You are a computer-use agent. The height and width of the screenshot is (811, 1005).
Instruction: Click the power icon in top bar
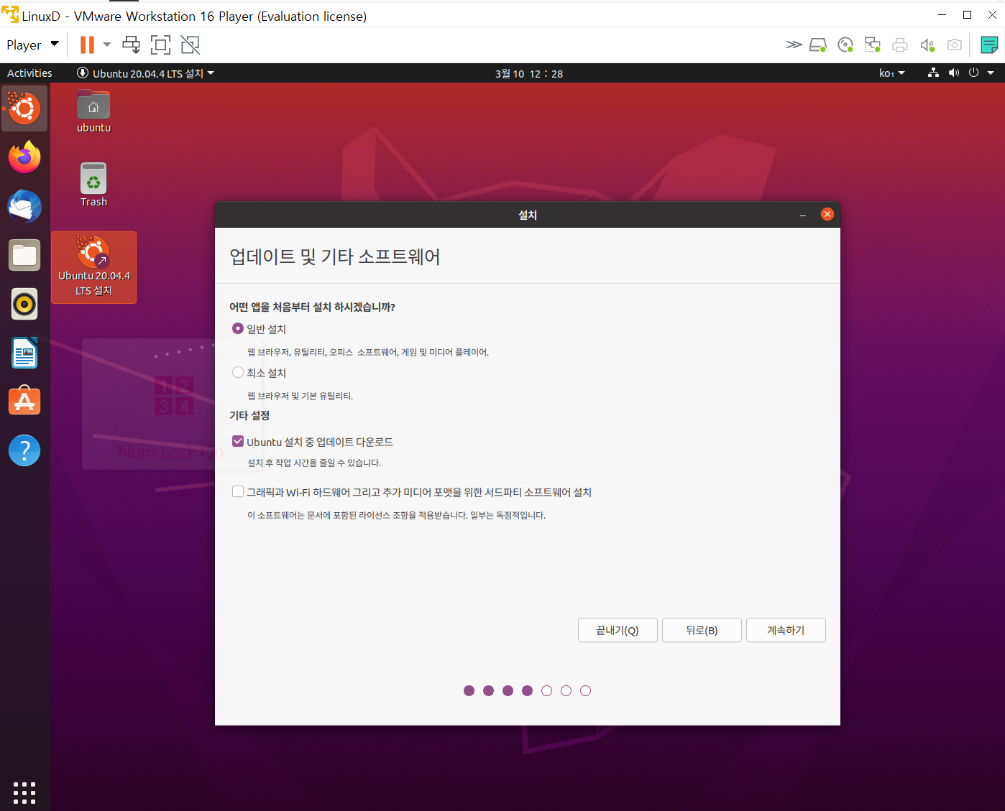(x=973, y=73)
